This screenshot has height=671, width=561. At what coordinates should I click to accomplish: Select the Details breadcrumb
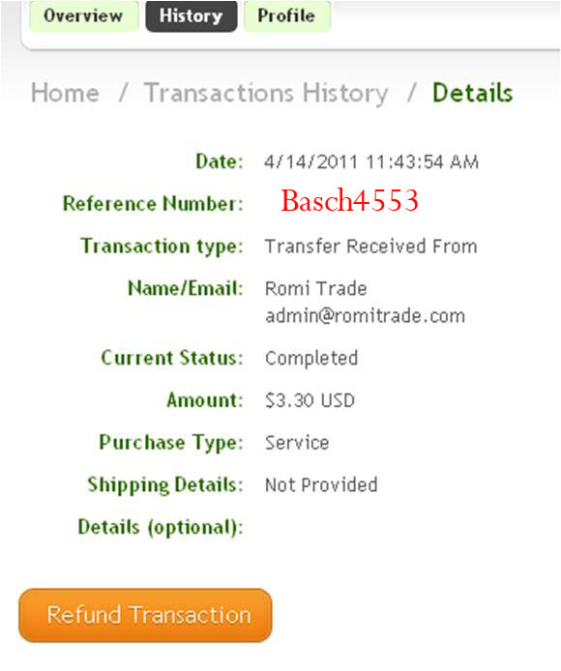click(472, 93)
